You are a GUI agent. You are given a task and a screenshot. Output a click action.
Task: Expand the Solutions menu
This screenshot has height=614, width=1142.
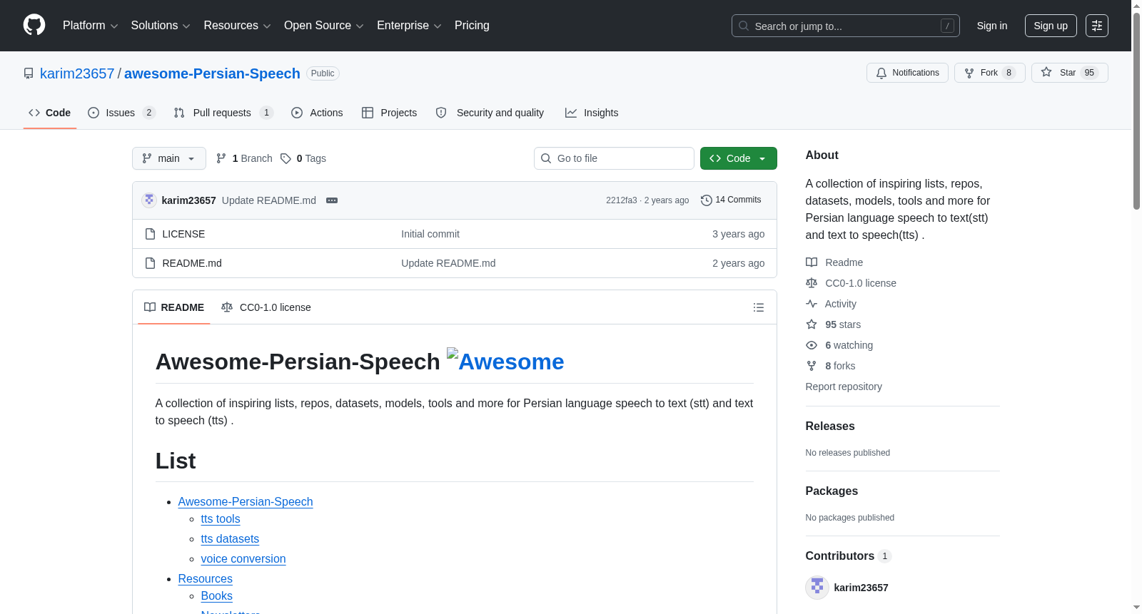pos(161,26)
